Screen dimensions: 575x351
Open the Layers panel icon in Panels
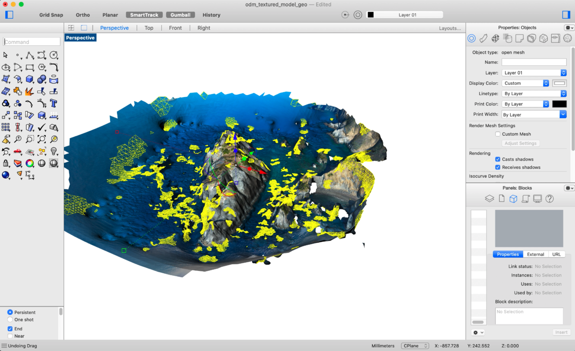click(489, 199)
